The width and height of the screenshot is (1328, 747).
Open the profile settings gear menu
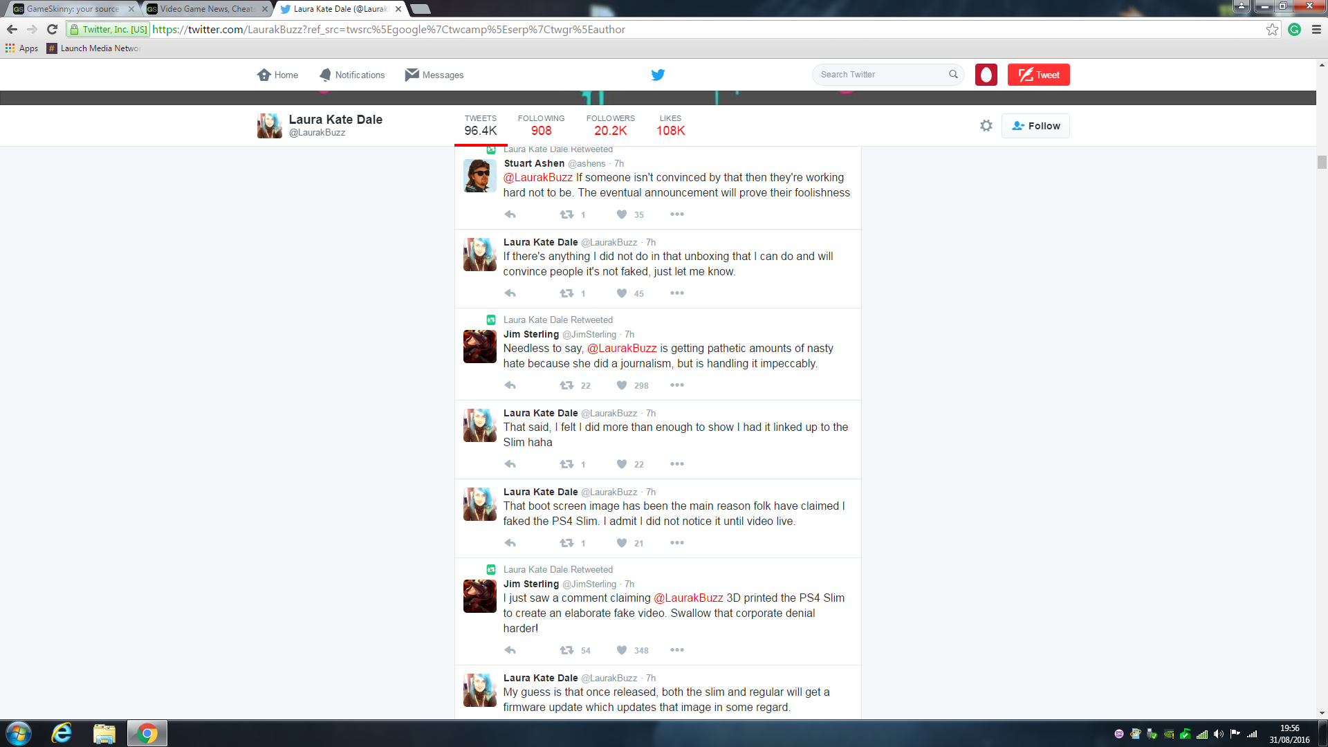point(986,126)
